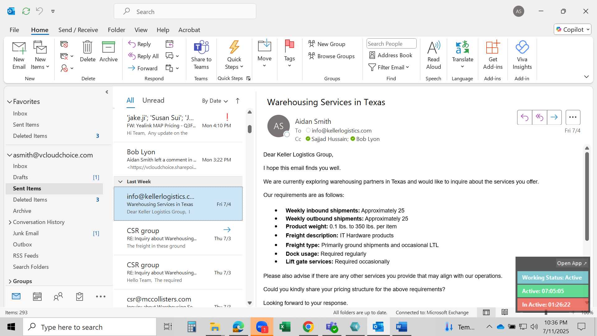The height and width of the screenshot is (336, 597).
Task: Show All messages filter
Action: pyautogui.click(x=130, y=100)
